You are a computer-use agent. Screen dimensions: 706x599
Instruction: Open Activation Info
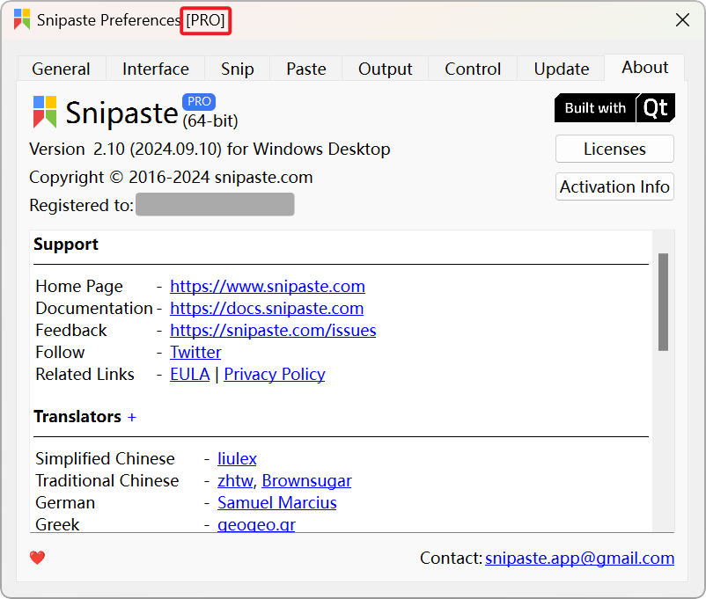pos(614,186)
